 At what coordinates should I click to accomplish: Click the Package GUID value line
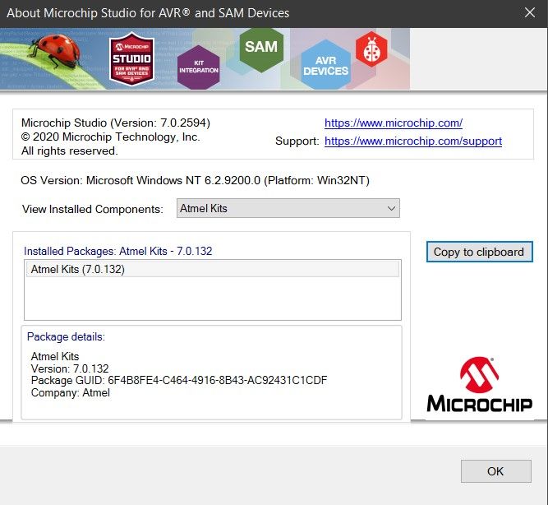(179, 381)
